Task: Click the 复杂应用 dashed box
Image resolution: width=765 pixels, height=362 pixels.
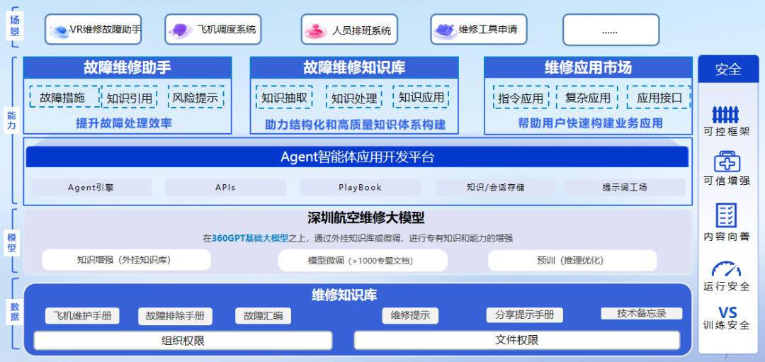Action: point(587,97)
